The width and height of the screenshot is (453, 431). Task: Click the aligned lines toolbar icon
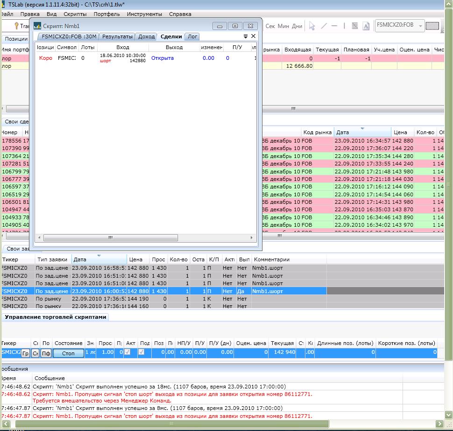pos(355,26)
